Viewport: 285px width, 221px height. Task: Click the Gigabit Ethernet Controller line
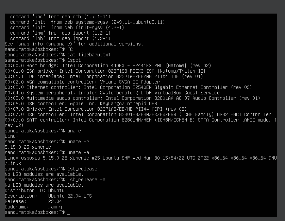(x=128, y=88)
